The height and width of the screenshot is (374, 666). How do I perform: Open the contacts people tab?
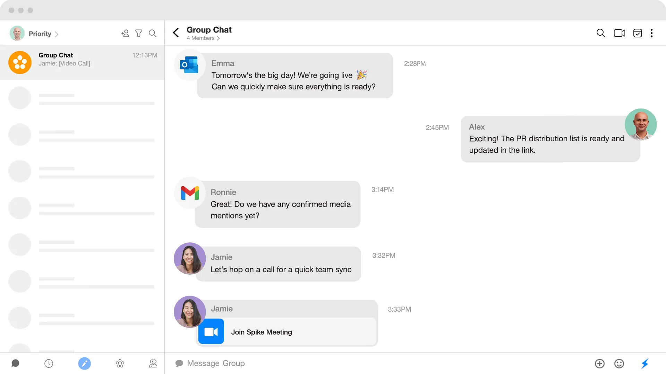(x=153, y=363)
